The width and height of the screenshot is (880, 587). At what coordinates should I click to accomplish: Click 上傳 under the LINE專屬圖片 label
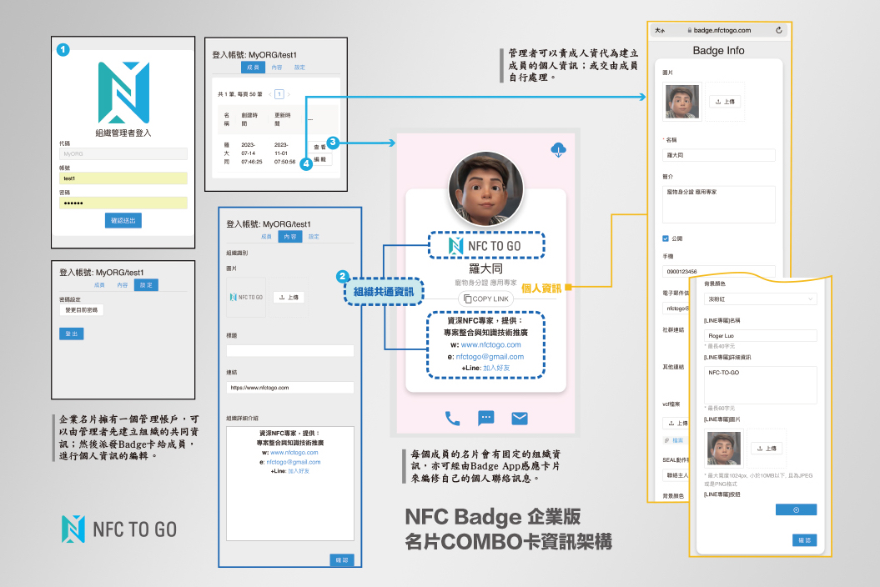point(767,449)
